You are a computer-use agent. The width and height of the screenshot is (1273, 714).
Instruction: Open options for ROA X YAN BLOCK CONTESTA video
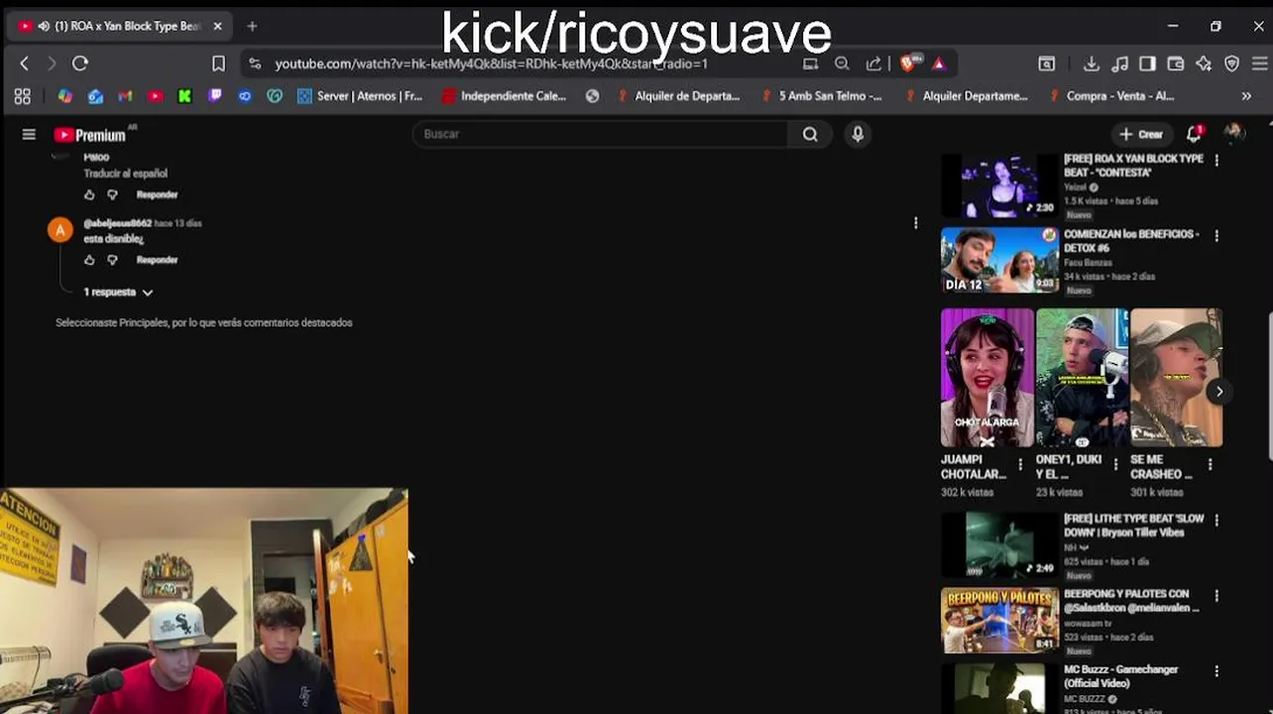point(1216,160)
